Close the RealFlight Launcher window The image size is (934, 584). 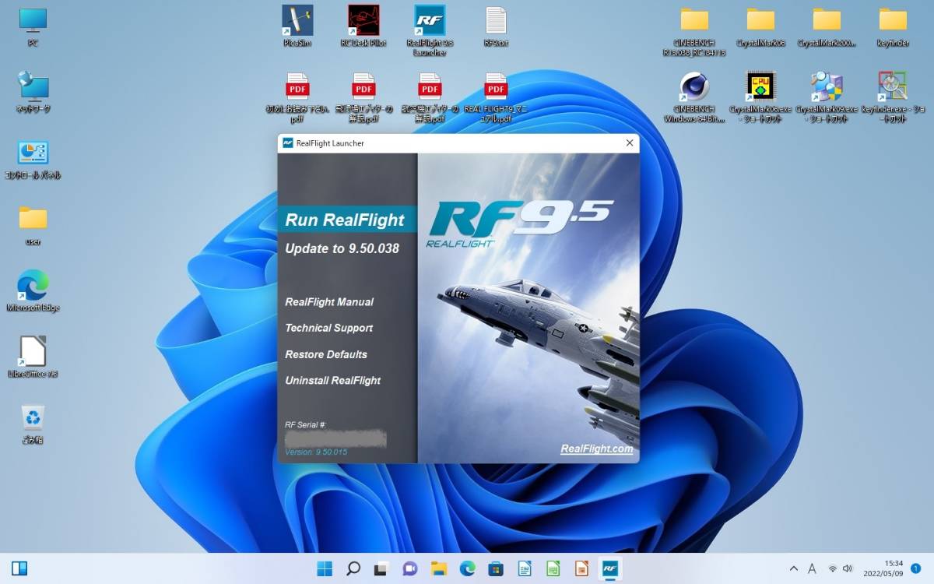point(629,143)
